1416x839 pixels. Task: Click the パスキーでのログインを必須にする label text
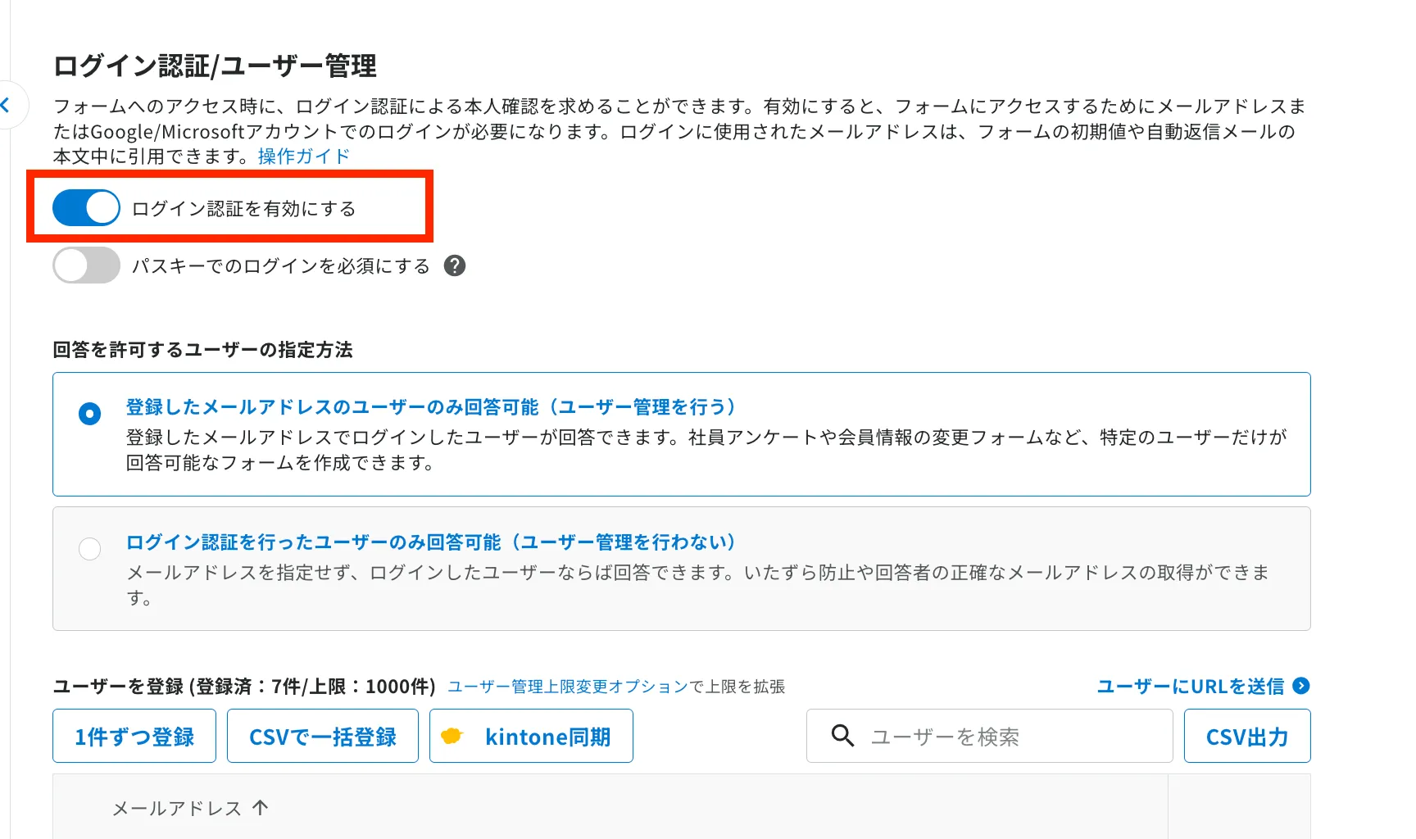pos(281,266)
